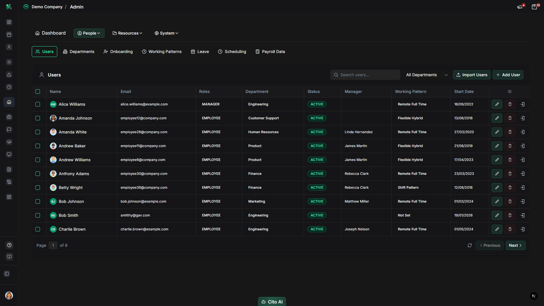544x306 pixels.
Task: Check the checkbox beside Bob Johnson
Action: (38, 201)
